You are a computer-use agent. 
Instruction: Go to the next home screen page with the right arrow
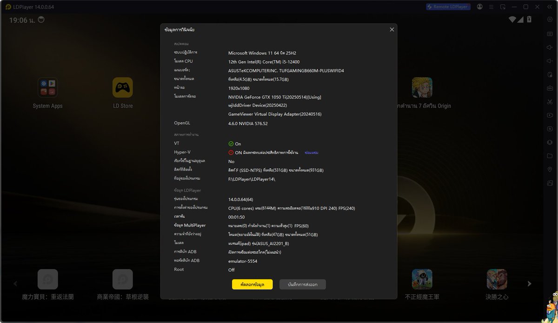pos(529,283)
